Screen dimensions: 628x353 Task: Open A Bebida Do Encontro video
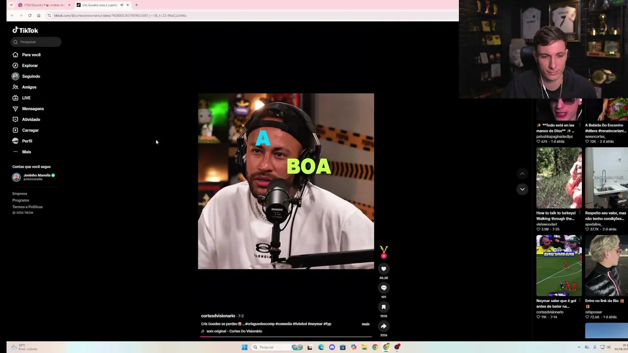[x=606, y=110]
